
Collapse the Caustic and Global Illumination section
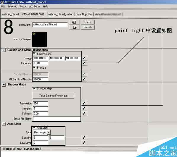[x=4, y=50]
